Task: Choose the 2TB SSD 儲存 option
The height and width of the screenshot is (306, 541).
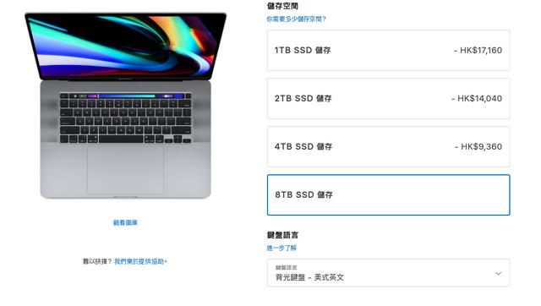Action: tap(388, 99)
